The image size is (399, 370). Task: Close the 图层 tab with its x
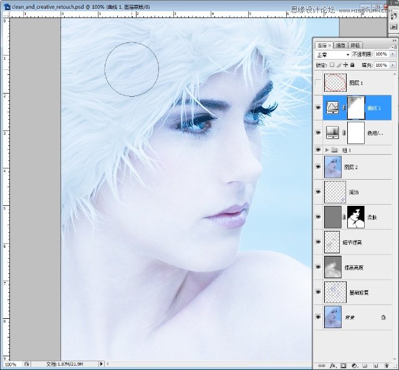tap(330, 46)
